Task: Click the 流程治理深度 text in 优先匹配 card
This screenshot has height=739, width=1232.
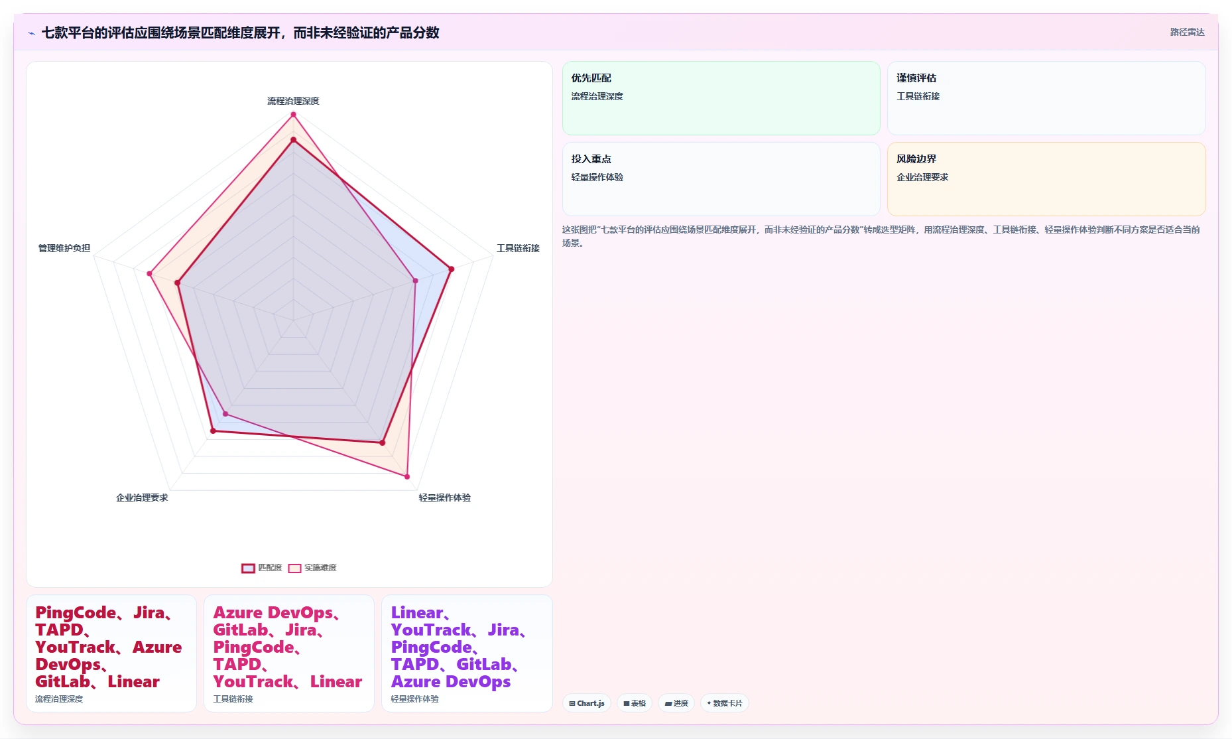Action: [597, 96]
